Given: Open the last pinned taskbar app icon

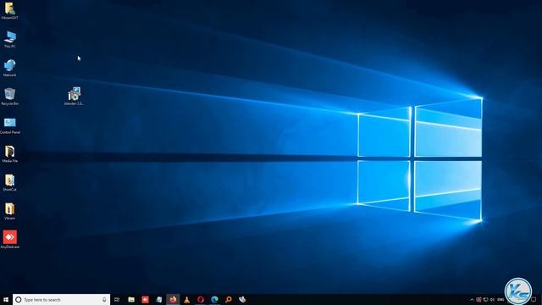Looking at the screenshot, I should [242, 299].
